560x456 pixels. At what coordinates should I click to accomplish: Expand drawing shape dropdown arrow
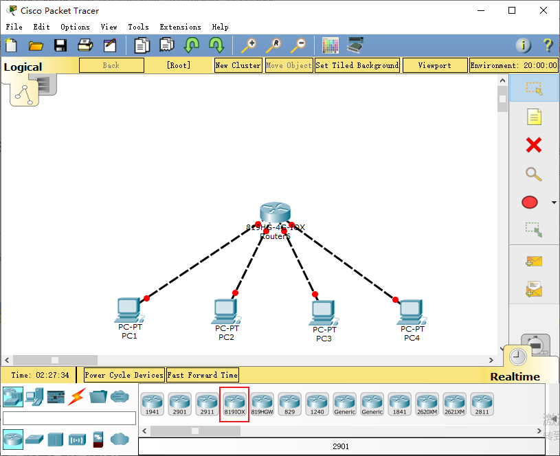[554, 203]
